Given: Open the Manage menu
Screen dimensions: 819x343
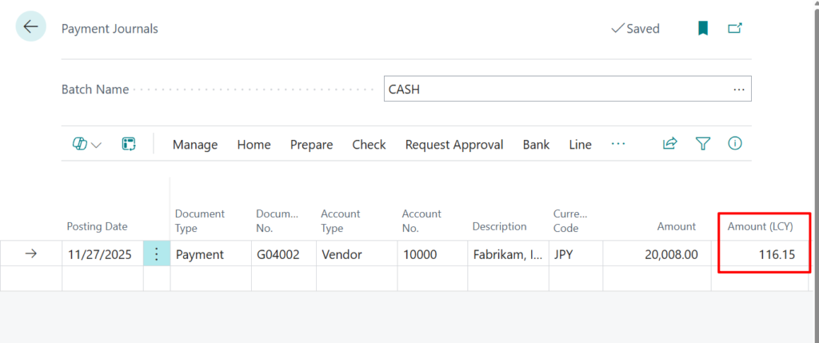Looking at the screenshot, I should [x=195, y=145].
